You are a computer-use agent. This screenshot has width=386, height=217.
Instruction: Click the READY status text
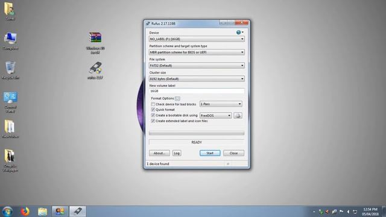tap(197, 142)
